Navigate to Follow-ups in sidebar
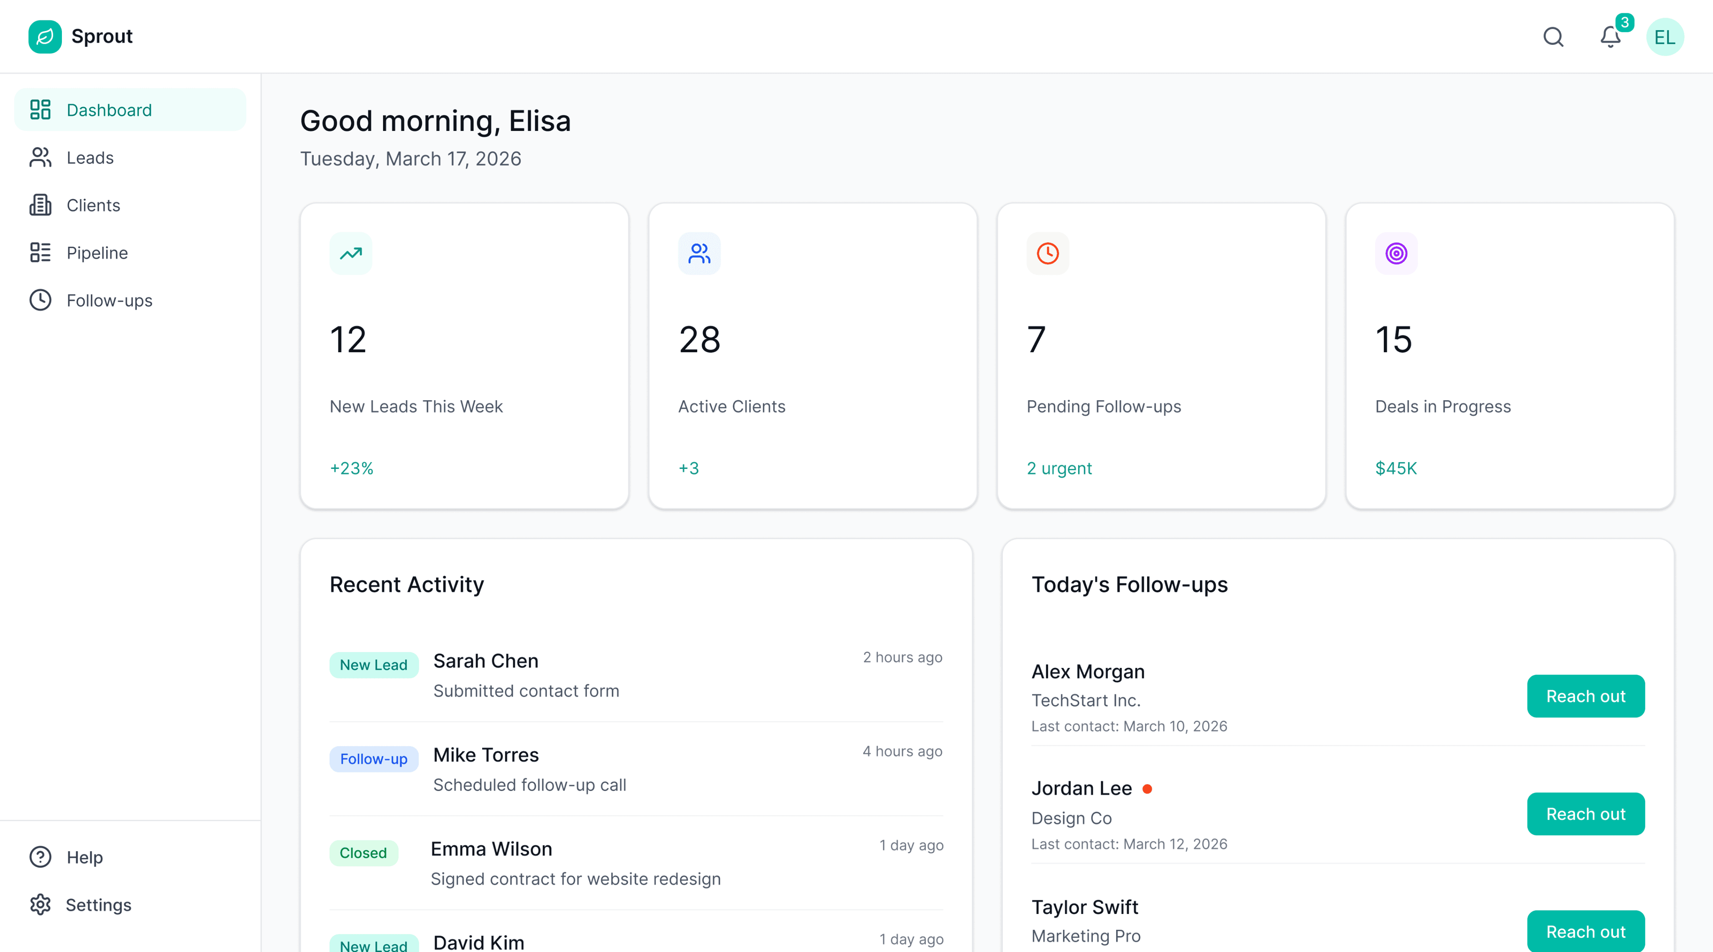1713x952 pixels. [109, 301]
